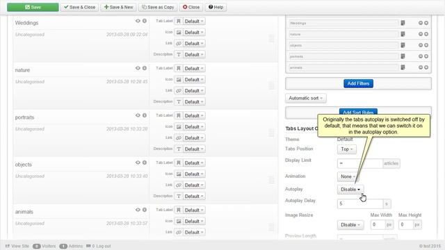Viewport: 445px width, 250px height.
Task: Click nature filter article icon
Action: pyautogui.click(x=403, y=34)
